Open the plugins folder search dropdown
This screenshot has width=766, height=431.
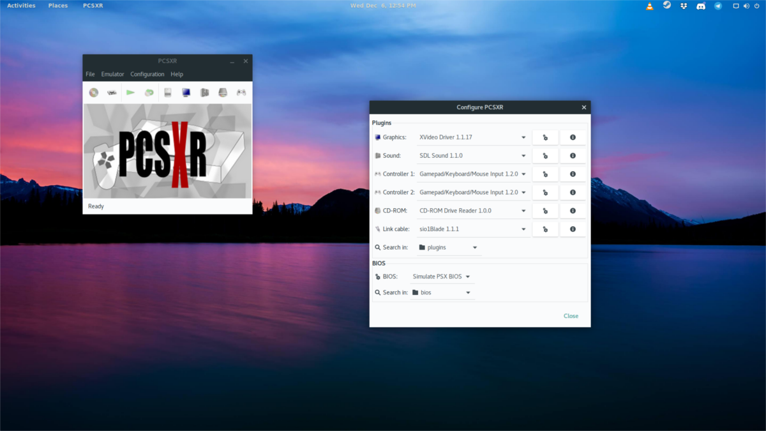point(449,247)
